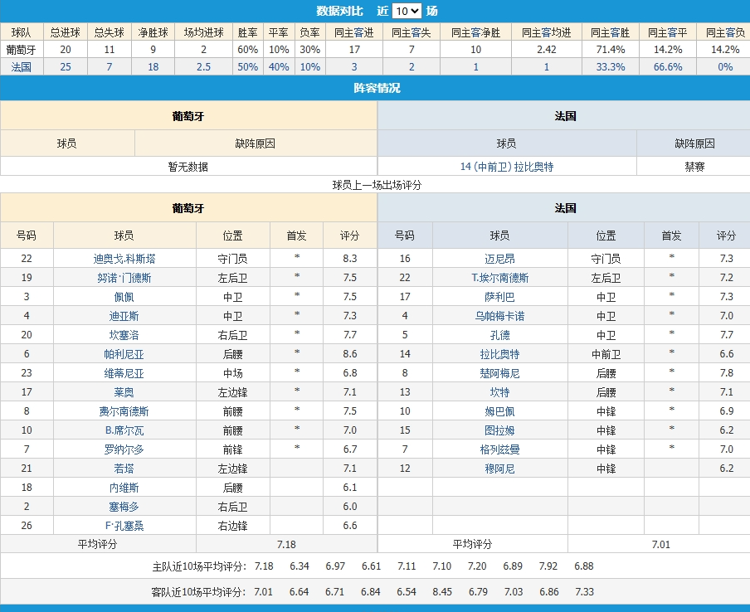Open 乌帕梅卡诺 player link

(x=499, y=316)
